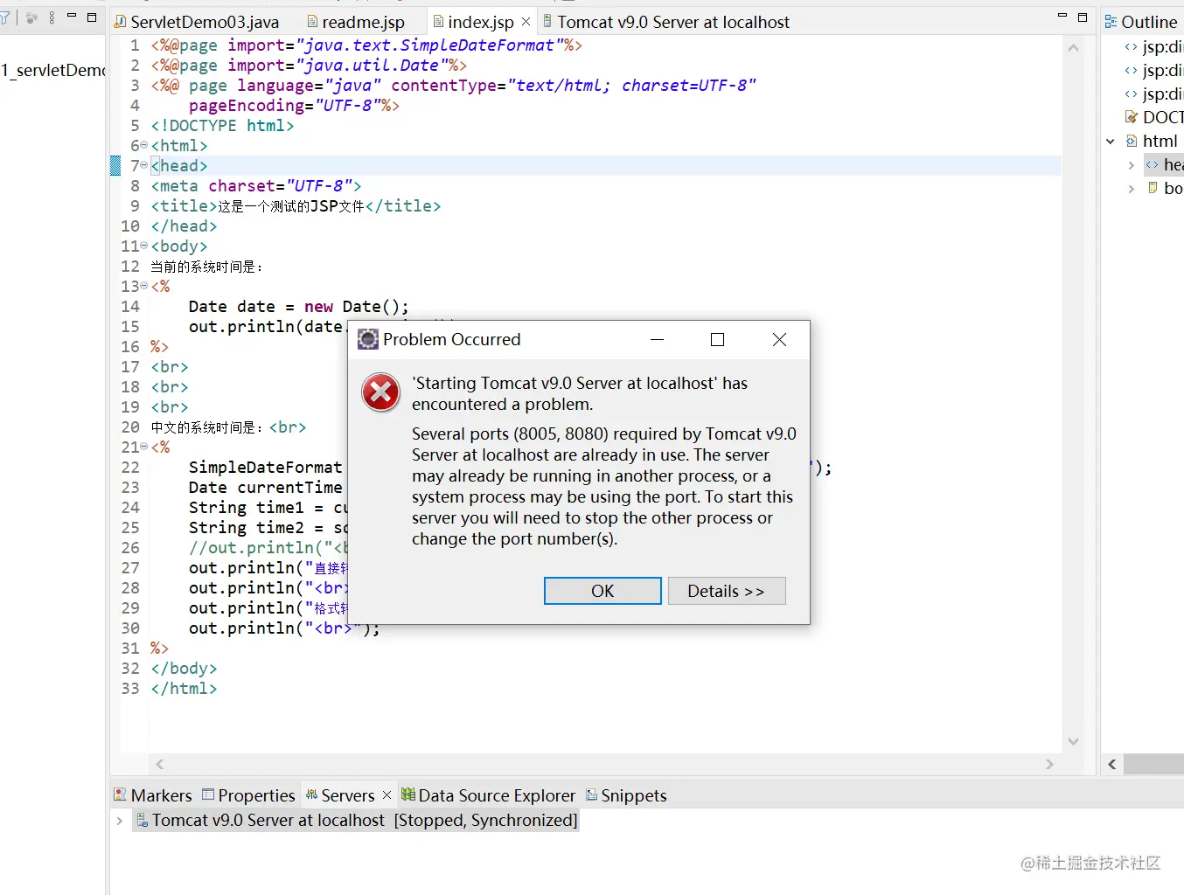Switch to the readme.jsp editor tab
Viewport: 1184px width, 895px height.
[356, 22]
